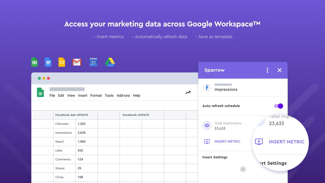Close the Sparrow sidebar panel
Viewport: 325px width, 183px height.
point(280,70)
